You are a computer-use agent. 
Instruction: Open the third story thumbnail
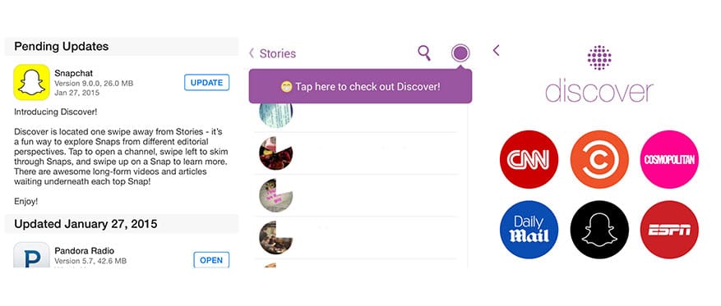point(275,195)
